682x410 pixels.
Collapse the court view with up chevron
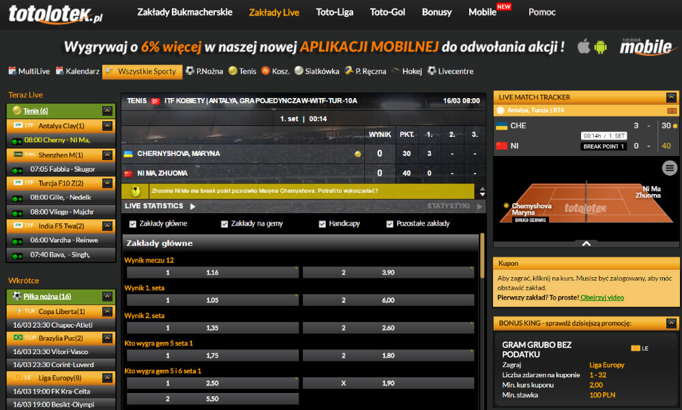[587, 244]
